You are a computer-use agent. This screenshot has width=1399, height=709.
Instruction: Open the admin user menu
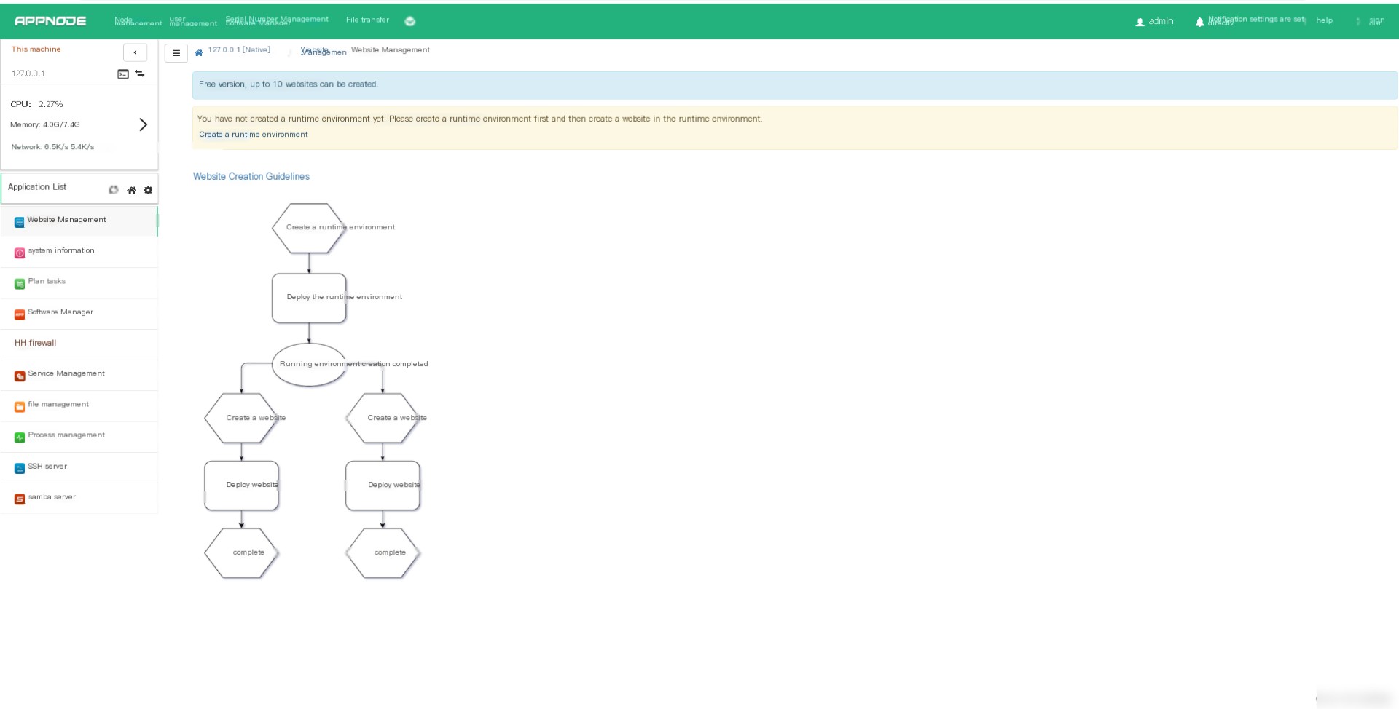[1155, 21]
